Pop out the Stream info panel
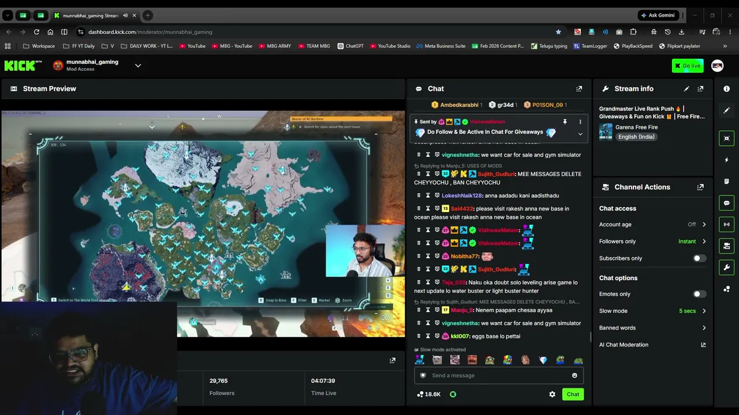739x415 pixels. (x=700, y=89)
